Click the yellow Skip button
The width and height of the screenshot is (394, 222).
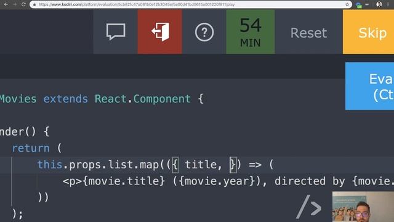[x=368, y=32]
